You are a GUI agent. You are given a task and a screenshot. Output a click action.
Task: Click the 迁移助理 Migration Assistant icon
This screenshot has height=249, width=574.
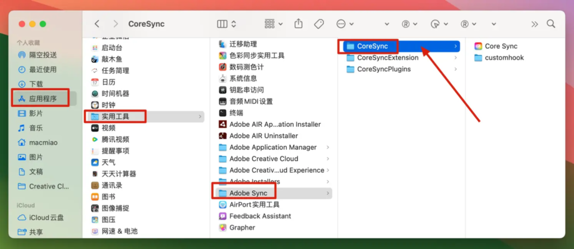222,44
